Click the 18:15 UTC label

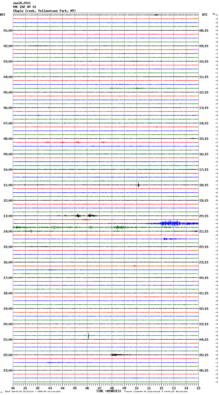(x=204, y=185)
